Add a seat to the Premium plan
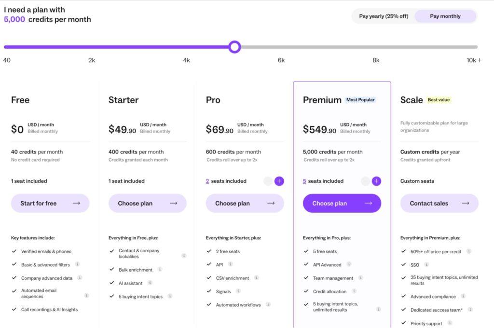Image resolution: width=494 pixels, height=328 pixels. click(x=377, y=181)
